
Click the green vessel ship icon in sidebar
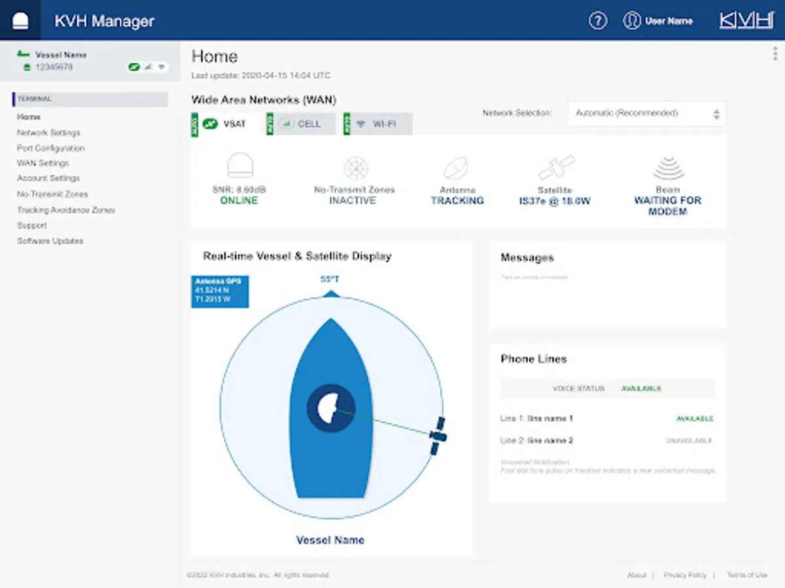25,55
